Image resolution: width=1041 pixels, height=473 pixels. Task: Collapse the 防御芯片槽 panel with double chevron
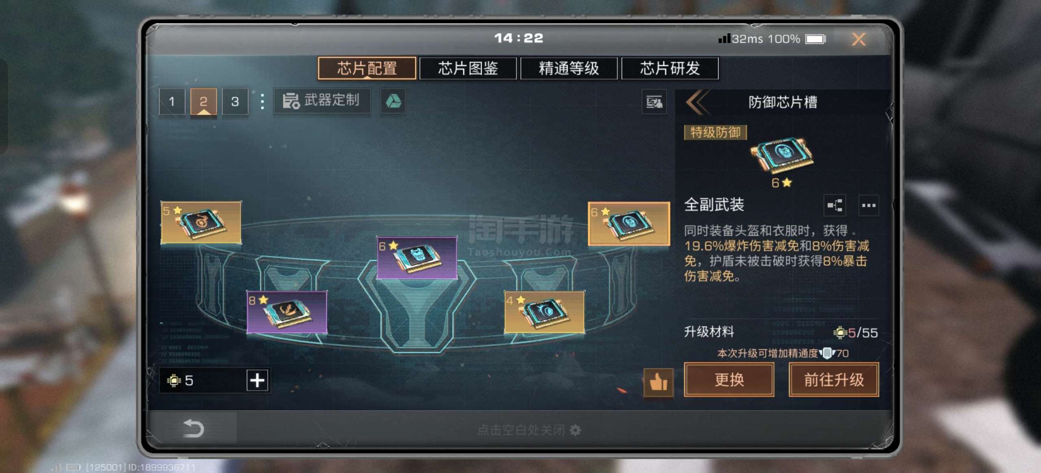697,102
